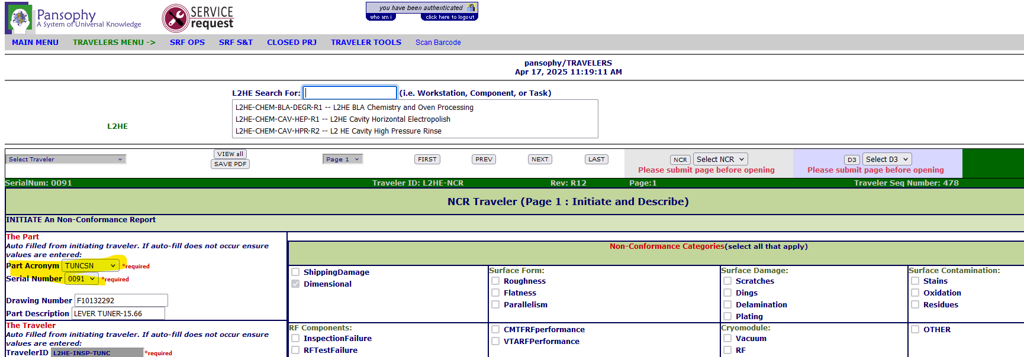
Task: Open the Service Request wrench icon
Action: click(x=176, y=18)
